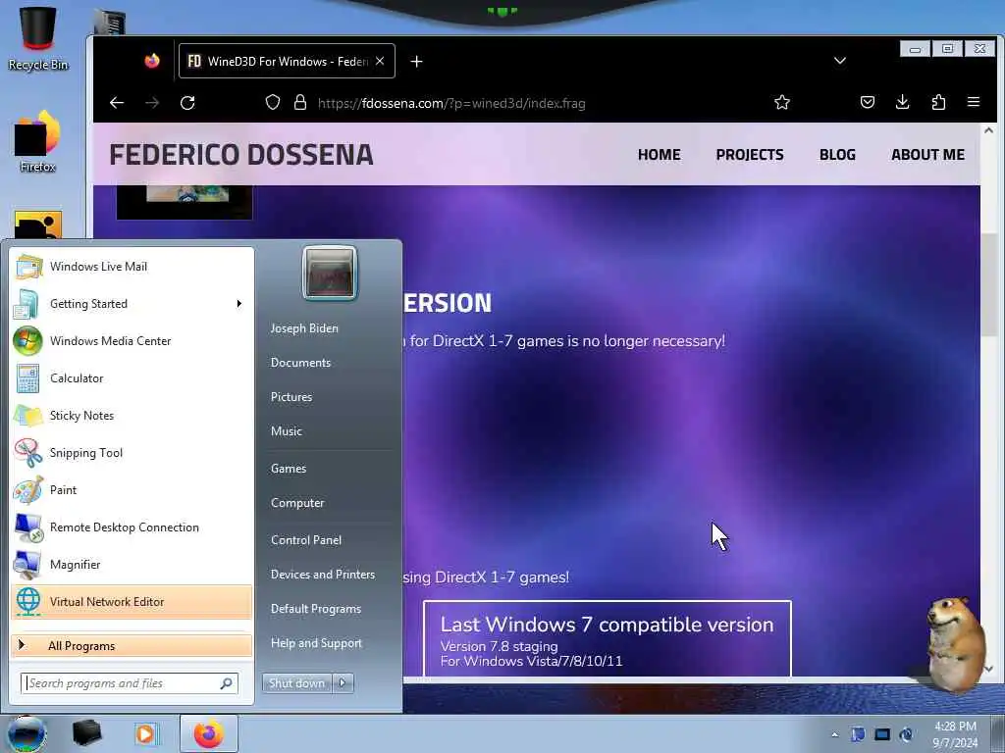Show hidden tray icons arrow
The height and width of the screenshot is (753, 1005).
[834, 734]
